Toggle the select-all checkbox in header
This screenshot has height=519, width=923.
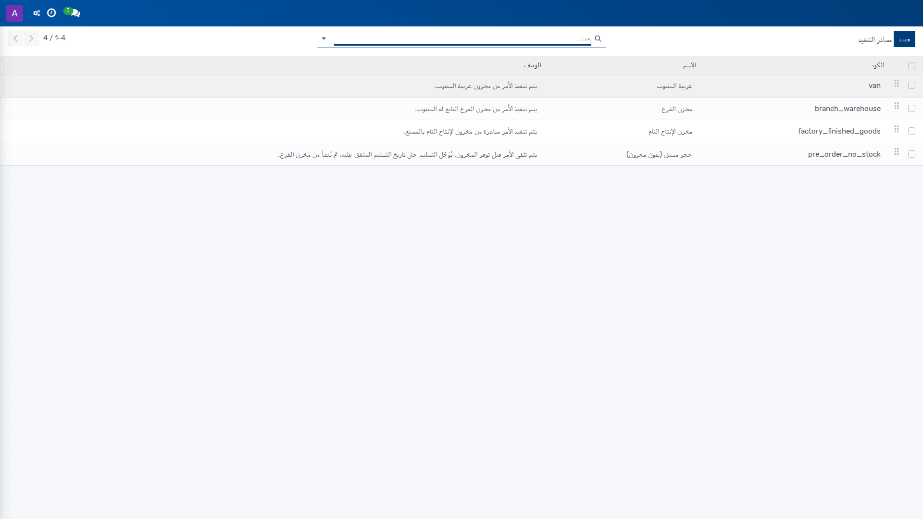point(911,66)
